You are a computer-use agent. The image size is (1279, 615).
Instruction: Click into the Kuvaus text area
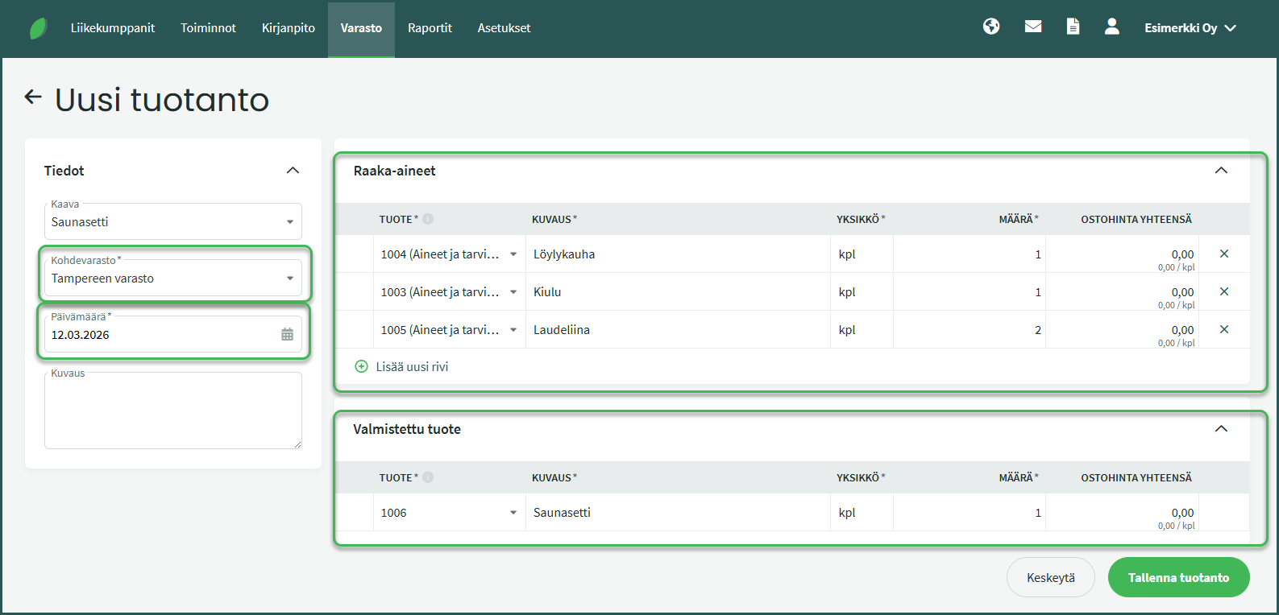[x=172, y=412]
